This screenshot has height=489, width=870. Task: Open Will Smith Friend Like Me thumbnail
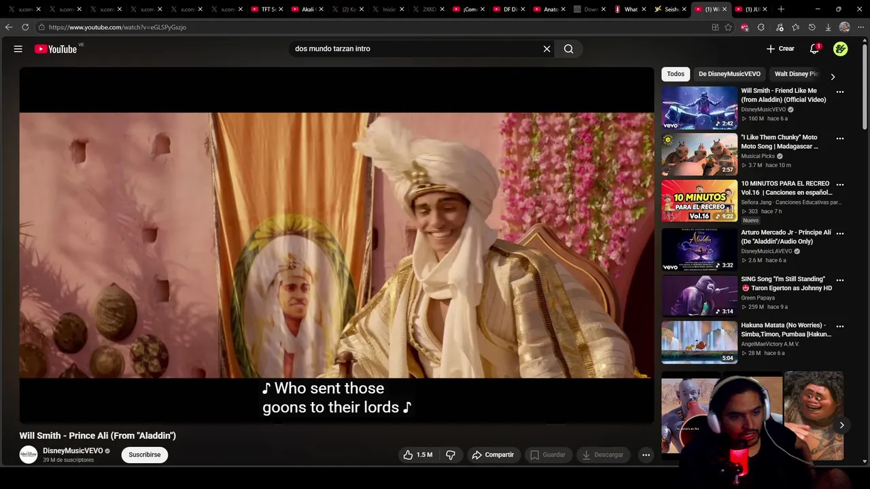click(x=699, y=108)
